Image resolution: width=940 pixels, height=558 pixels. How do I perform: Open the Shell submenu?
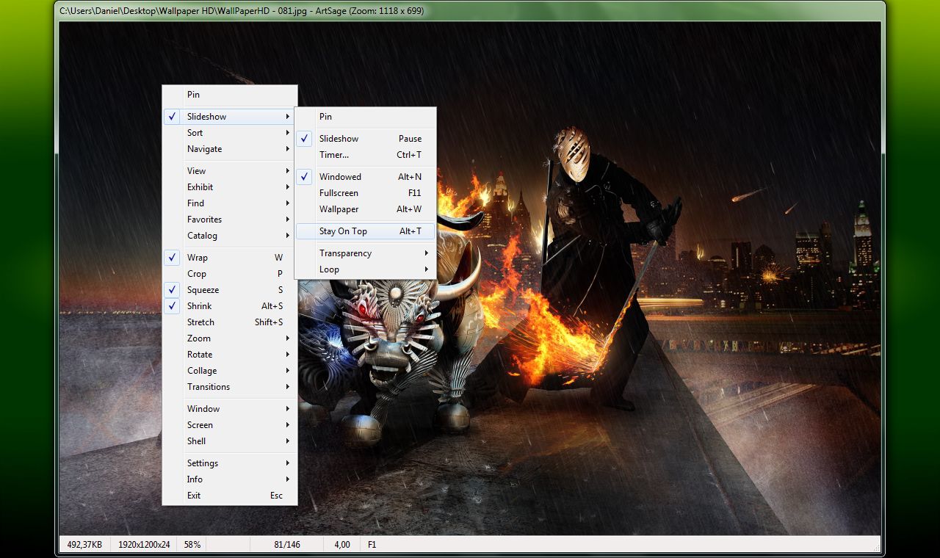230,441
